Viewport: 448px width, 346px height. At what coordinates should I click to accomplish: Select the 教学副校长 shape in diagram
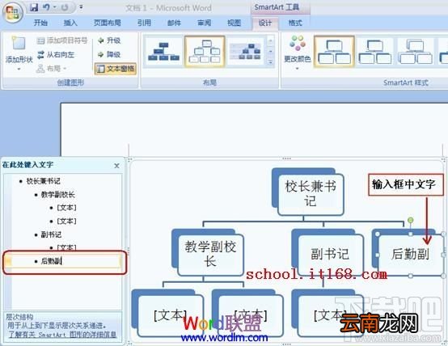pos(210,255)
